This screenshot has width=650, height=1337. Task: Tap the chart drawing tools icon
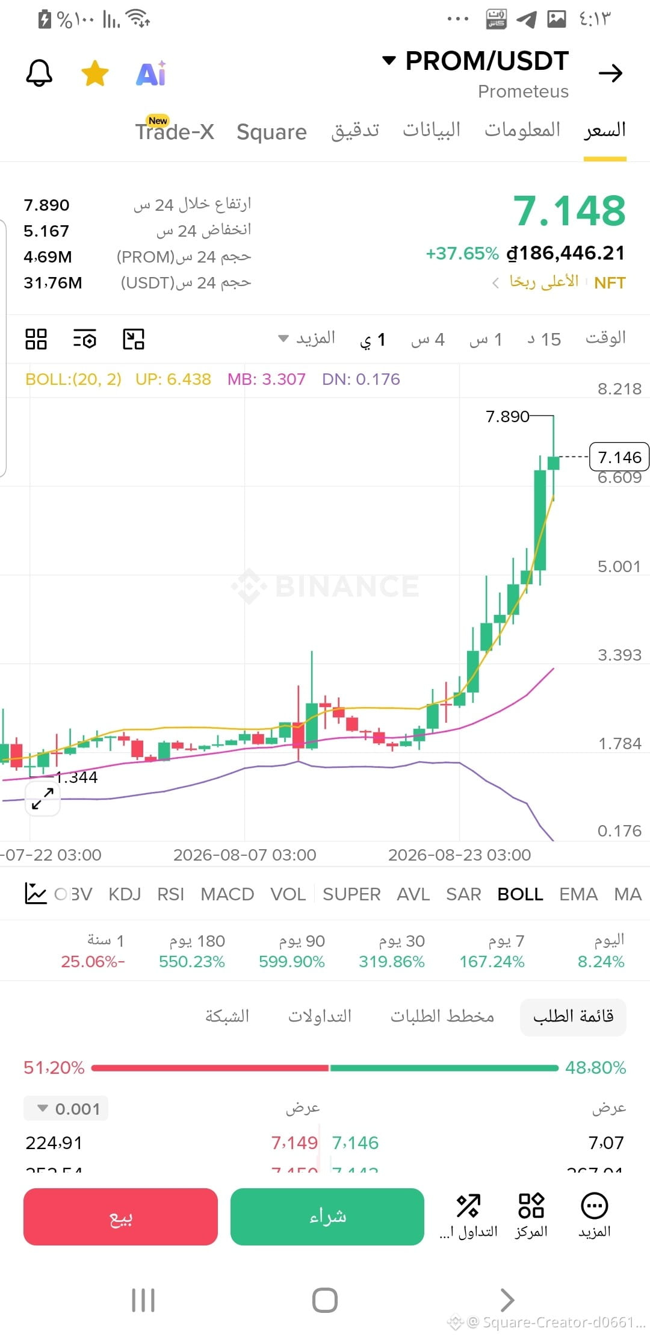(x=134, y=339)
